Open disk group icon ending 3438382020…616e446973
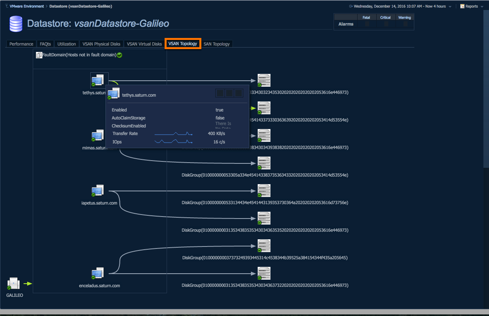The width and height of the screenshot is (489, 316). point(264,136)
